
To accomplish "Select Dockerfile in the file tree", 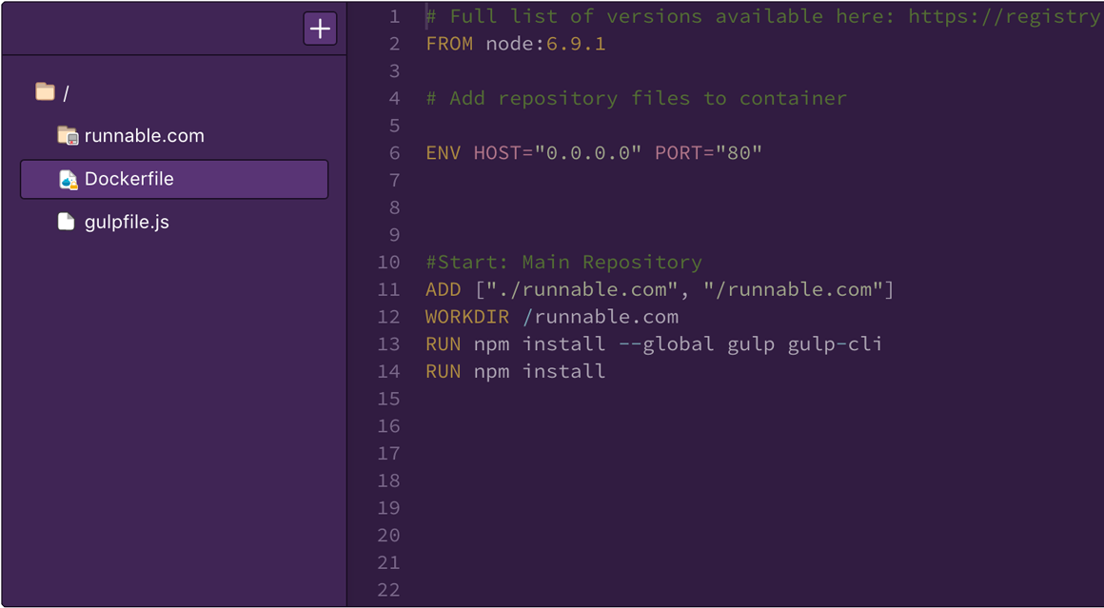I will 129,179.
